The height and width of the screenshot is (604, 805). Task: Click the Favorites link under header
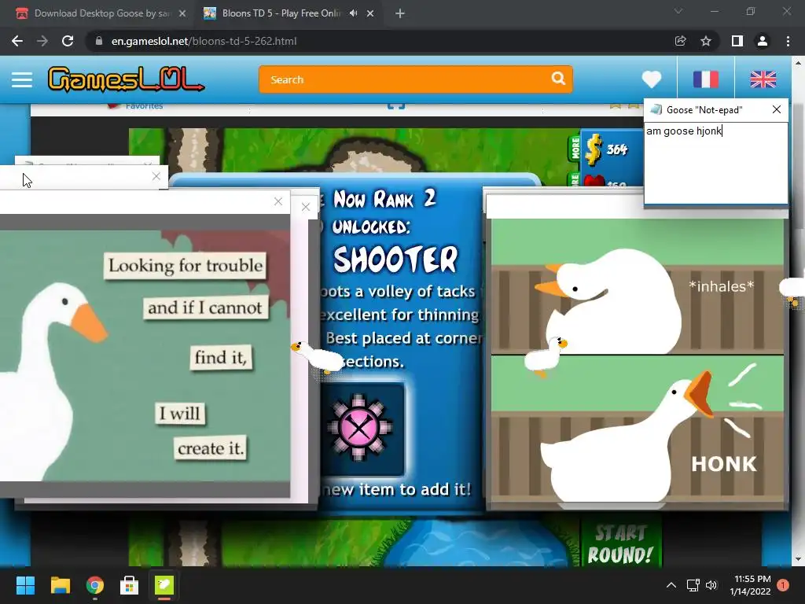click(x=145, y=106)
